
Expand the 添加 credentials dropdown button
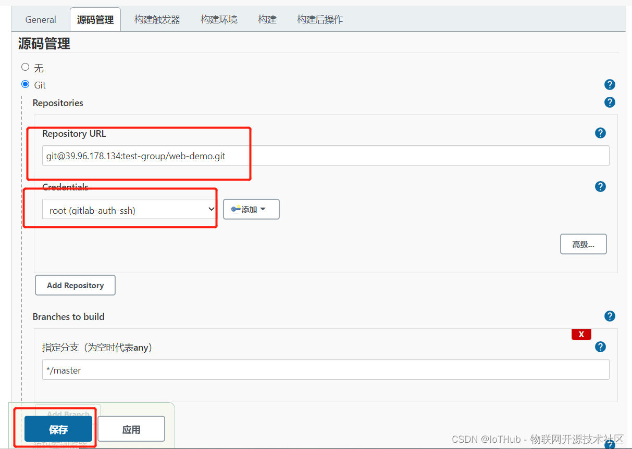pyautogui.click(x=251, y=209)
